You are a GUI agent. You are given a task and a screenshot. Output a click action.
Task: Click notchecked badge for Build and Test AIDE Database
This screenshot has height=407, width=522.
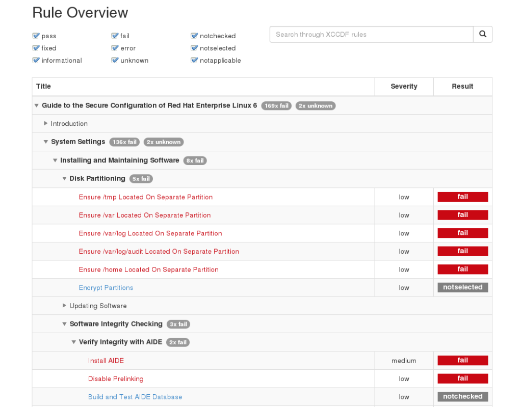(x=463, y=396)
